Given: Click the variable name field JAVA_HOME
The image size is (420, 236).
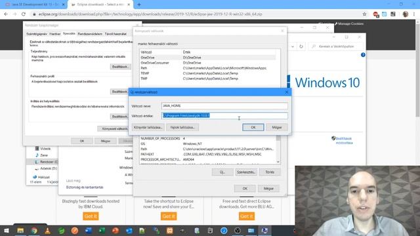Looking at the screenshot, I should 224,106.
